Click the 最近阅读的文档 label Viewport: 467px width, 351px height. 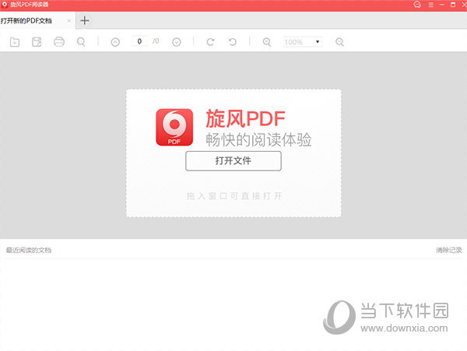(29, 250)
